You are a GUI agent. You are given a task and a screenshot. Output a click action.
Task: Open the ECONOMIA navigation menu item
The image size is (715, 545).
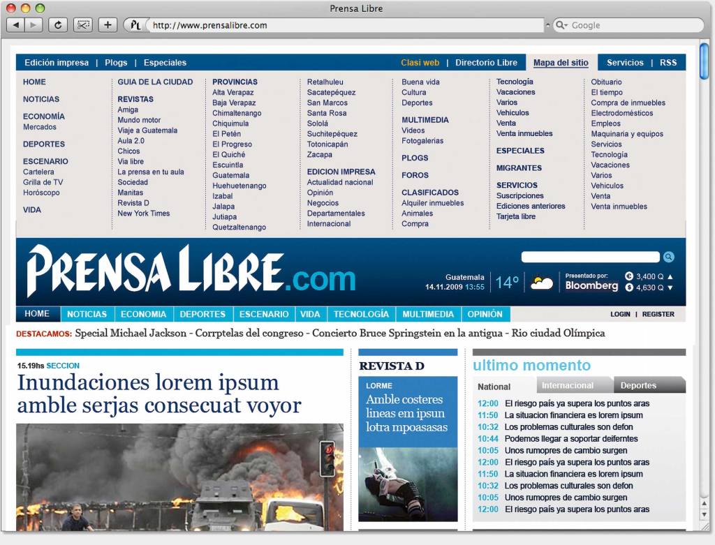tap(143, 314)
